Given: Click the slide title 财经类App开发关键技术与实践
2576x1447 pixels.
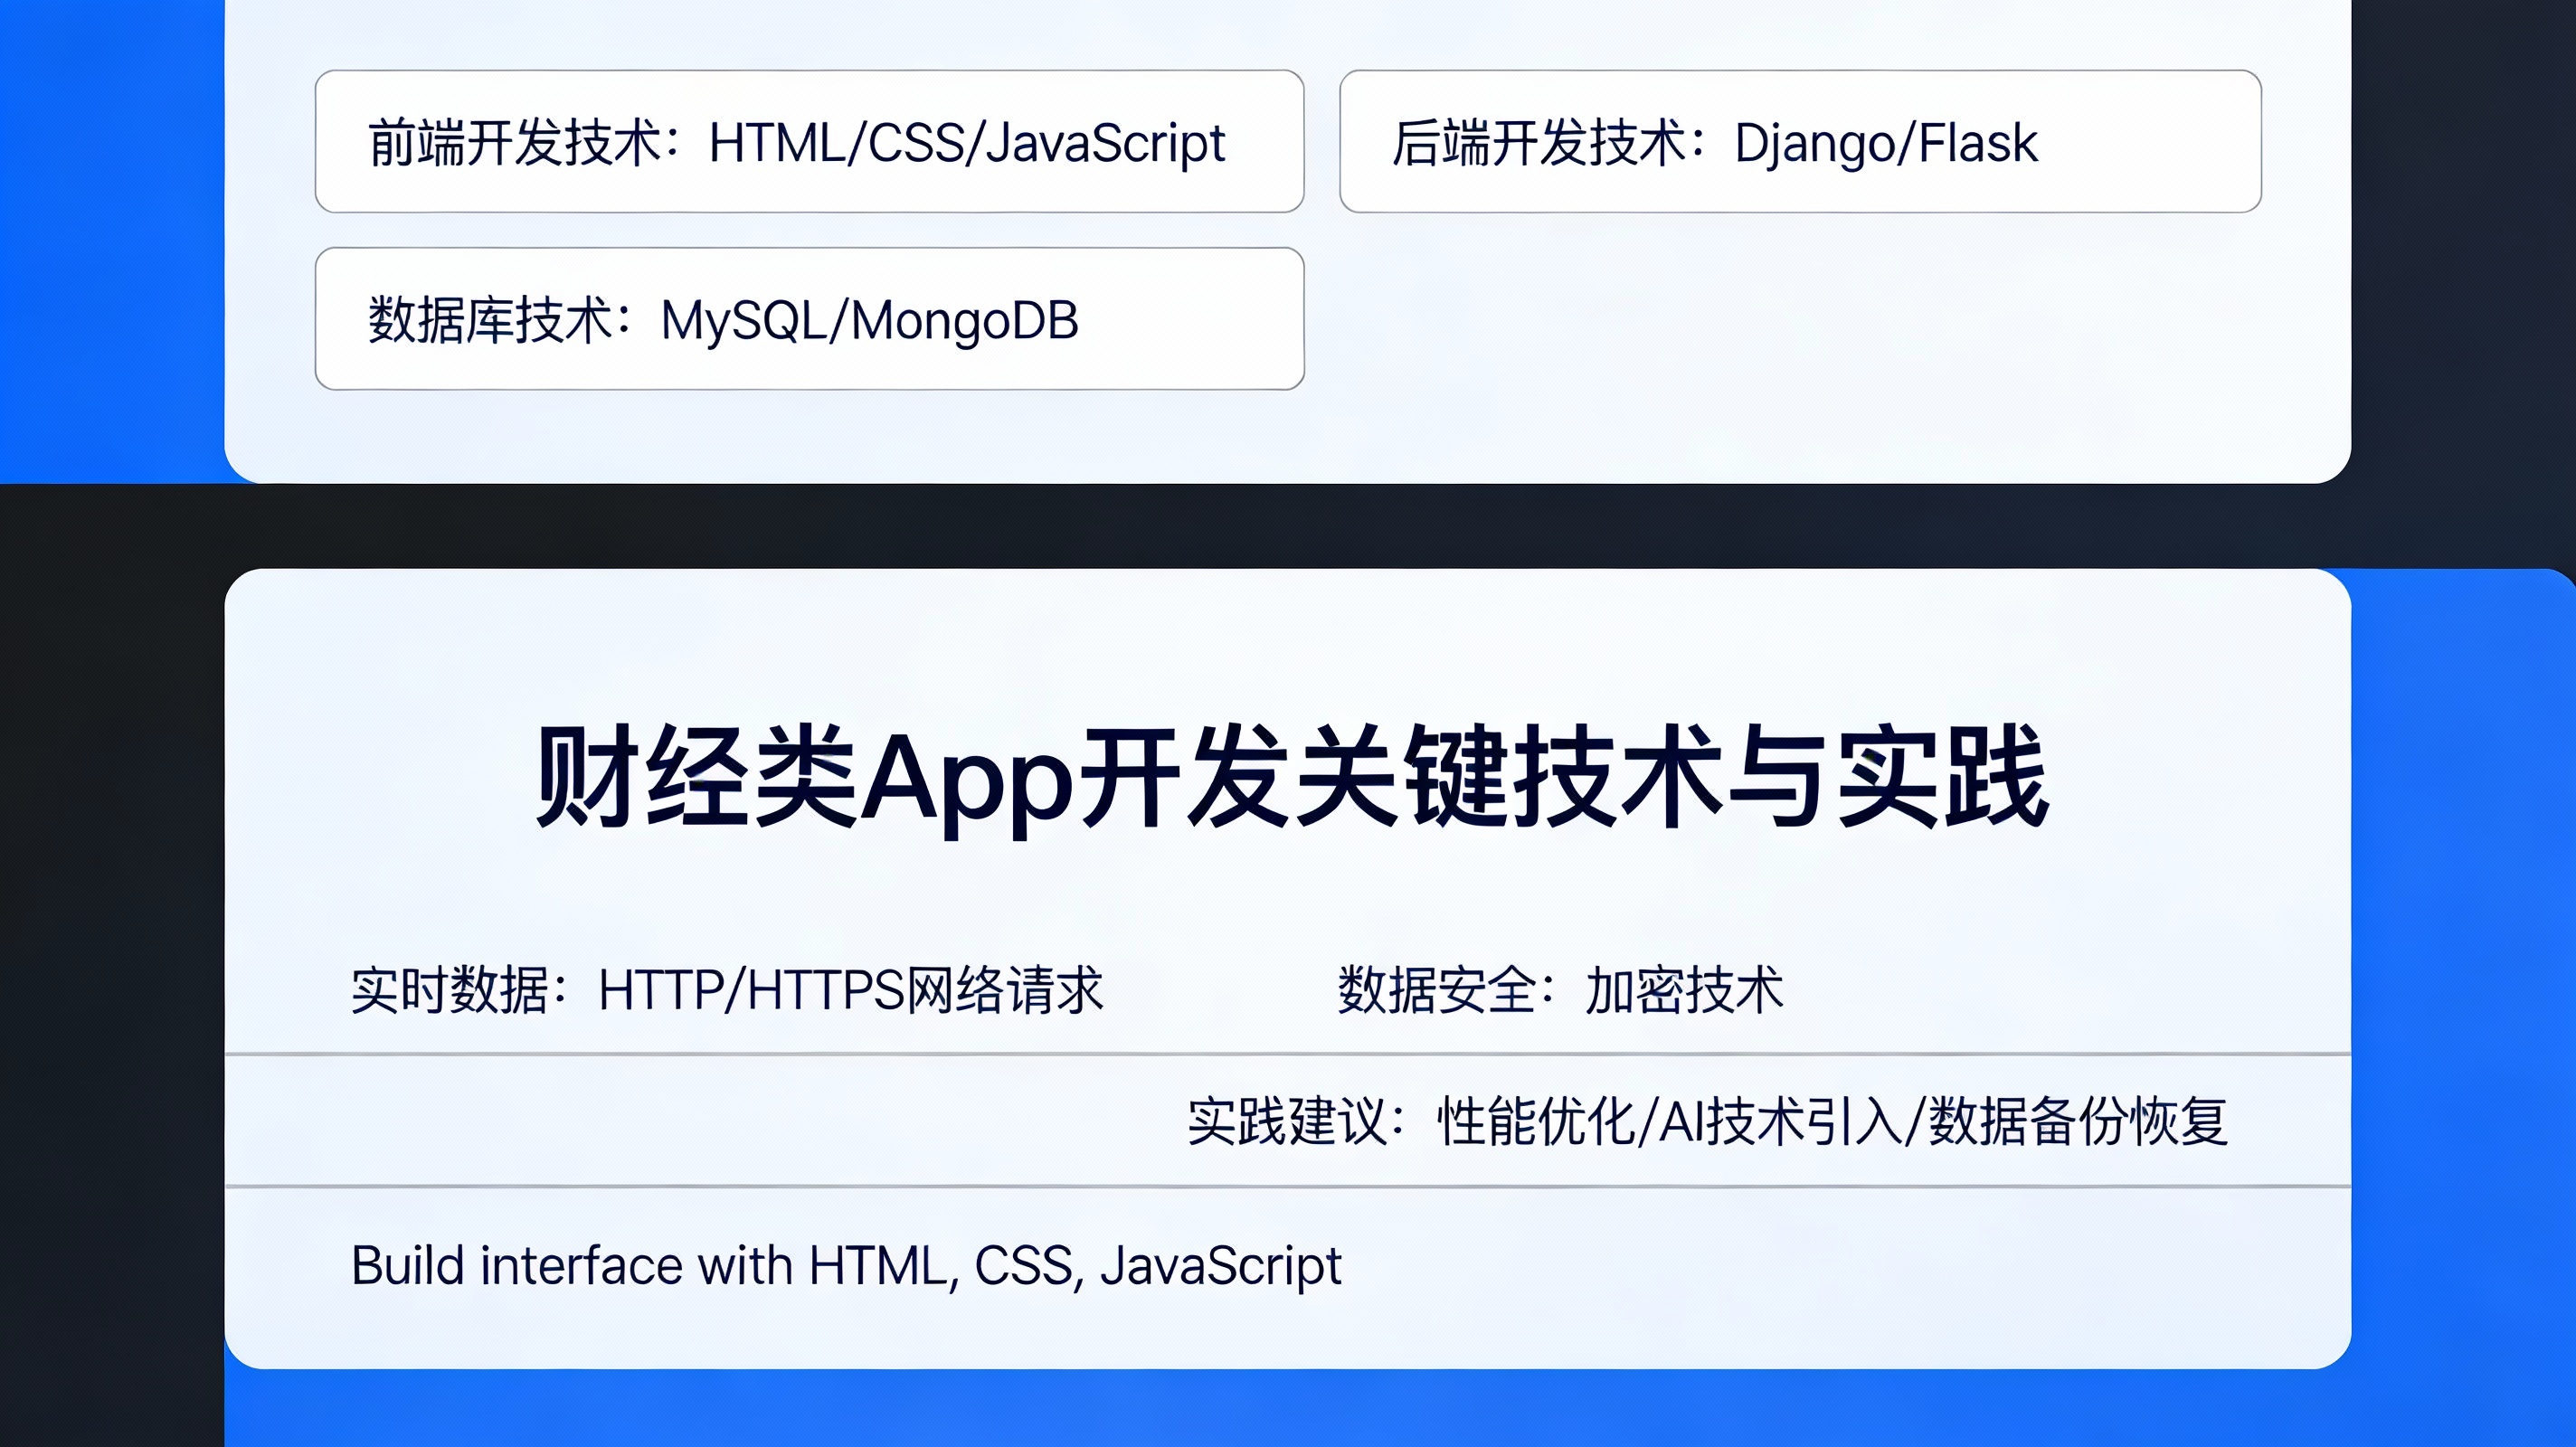Looking at the screenshot, I should point(1290,790).
